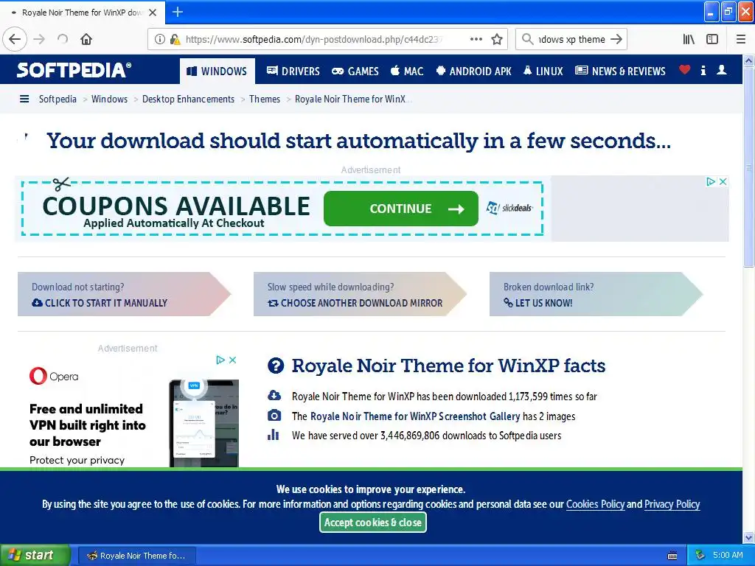Screen dimensions: 755x566
Task: Go to Themes breadcrumb link
Action: click(265, 99)
